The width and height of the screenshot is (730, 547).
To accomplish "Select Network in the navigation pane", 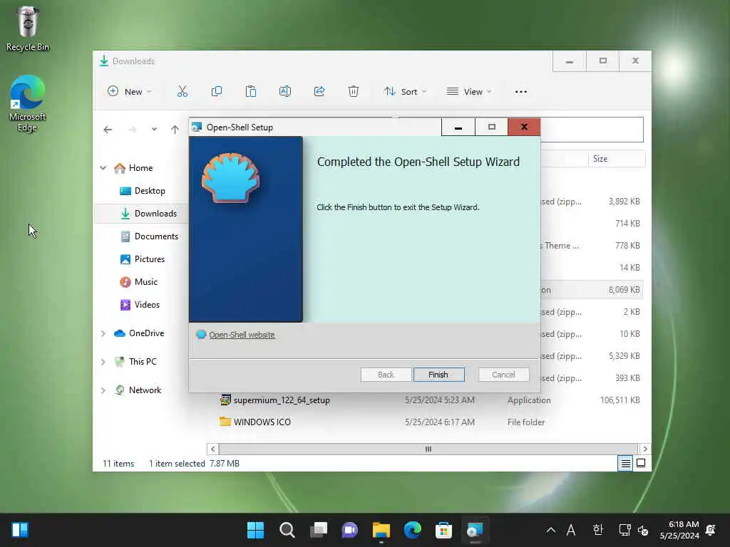I will click(x=145, y=390).
